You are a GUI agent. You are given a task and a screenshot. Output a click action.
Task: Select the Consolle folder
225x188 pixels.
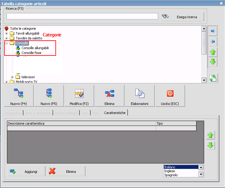[x=22, y=43]
